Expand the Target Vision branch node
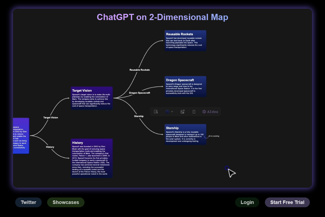 click(92, 98)
